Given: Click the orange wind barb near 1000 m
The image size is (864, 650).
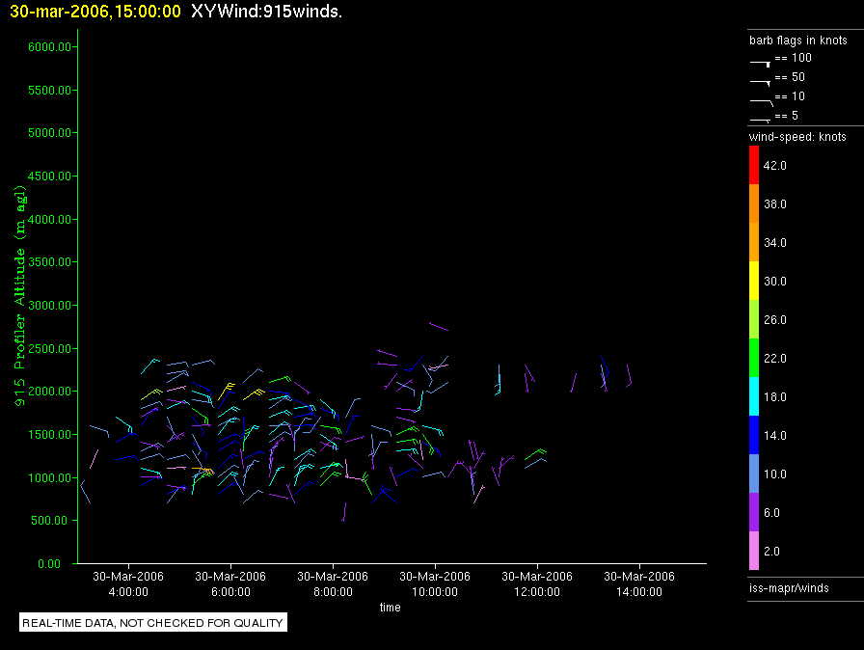Looking at the screenshot, I should (x=203, y=471).
